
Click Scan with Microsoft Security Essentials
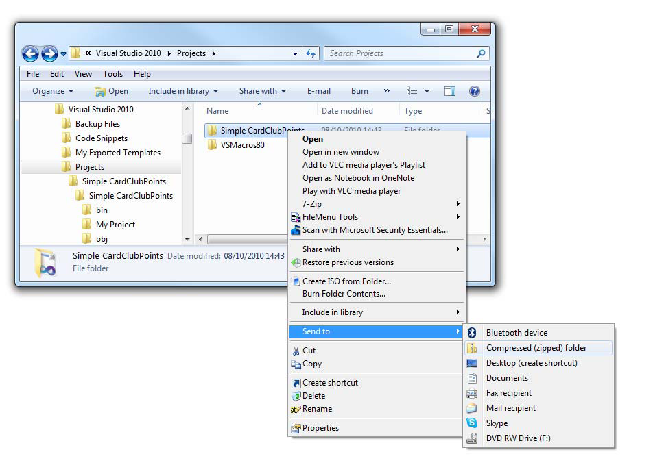375,230
